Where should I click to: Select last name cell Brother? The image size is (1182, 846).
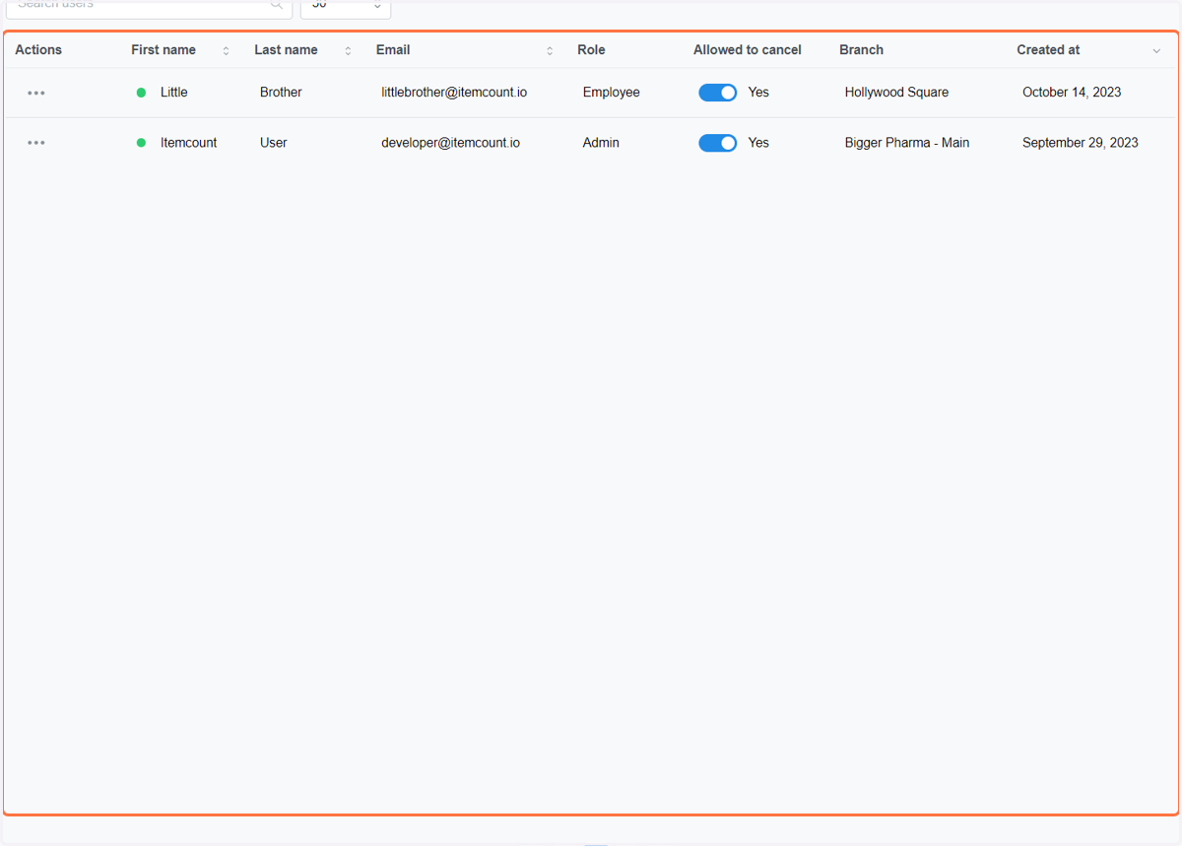click(x=281, y=93)
